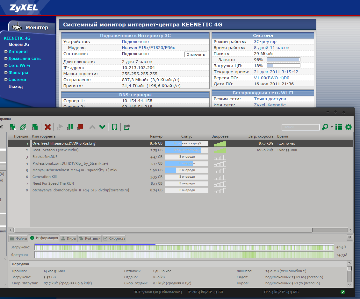Click the router icon in Монитор tab
The image size is (360, 299).
[17, 27]
